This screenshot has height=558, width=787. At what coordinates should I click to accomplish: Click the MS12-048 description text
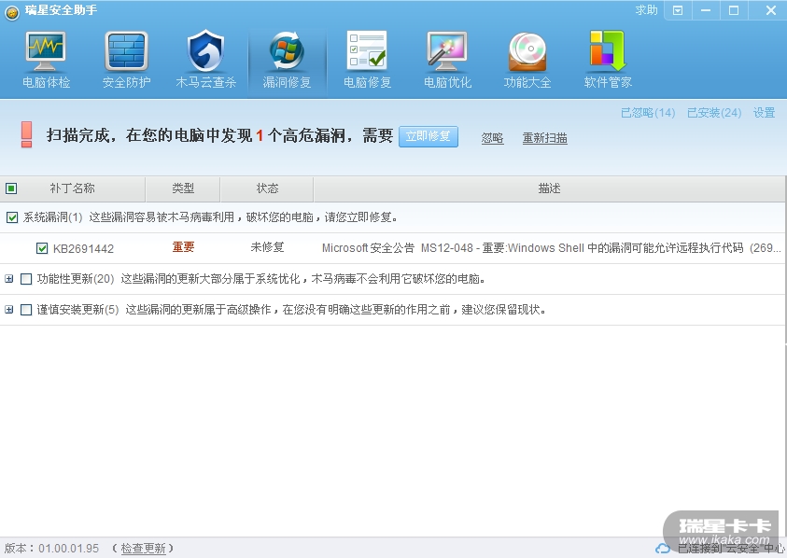tap(551, 248)
